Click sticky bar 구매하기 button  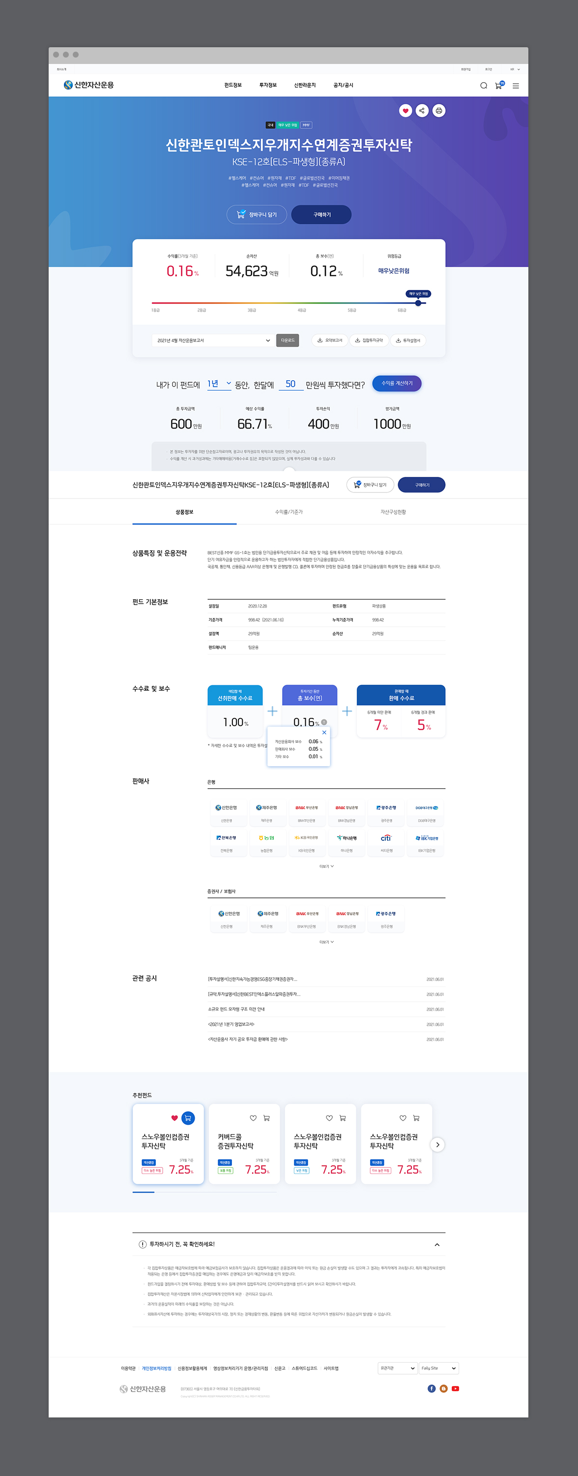pyautogui.click(x=422, y=485)
